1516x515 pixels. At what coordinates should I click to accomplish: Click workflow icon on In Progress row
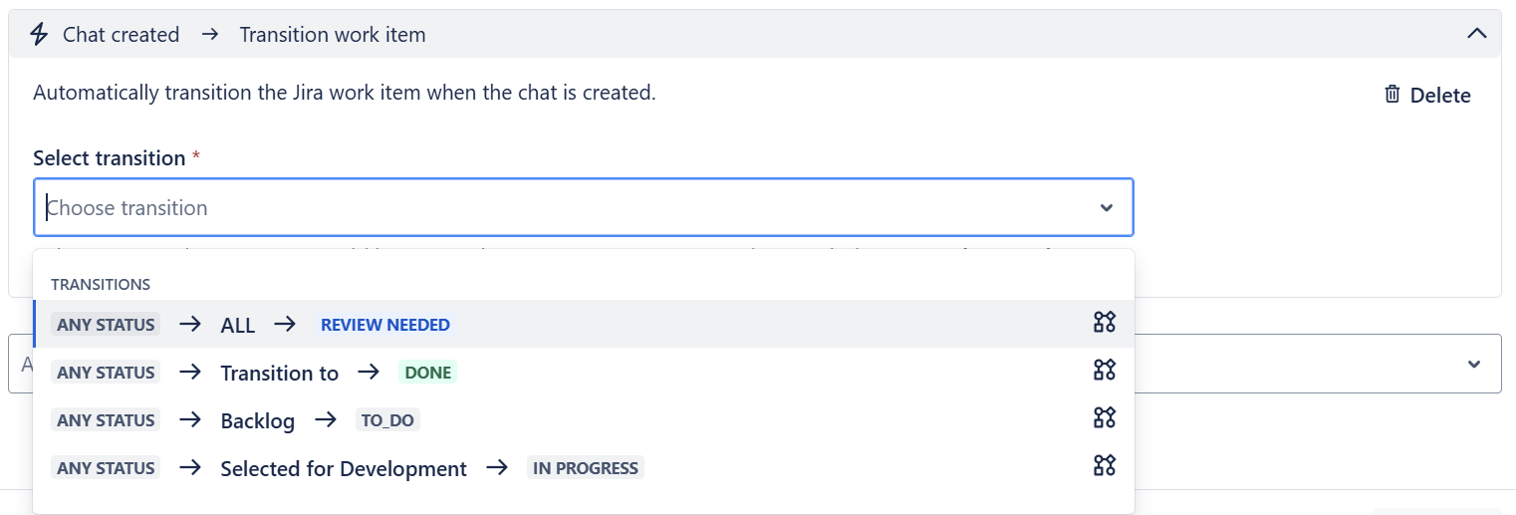[1104, 466]
